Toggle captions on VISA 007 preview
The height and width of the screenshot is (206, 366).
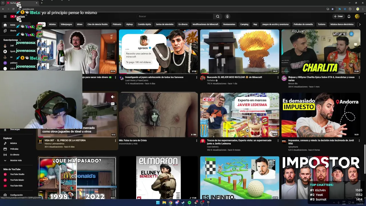pos(113,104)
